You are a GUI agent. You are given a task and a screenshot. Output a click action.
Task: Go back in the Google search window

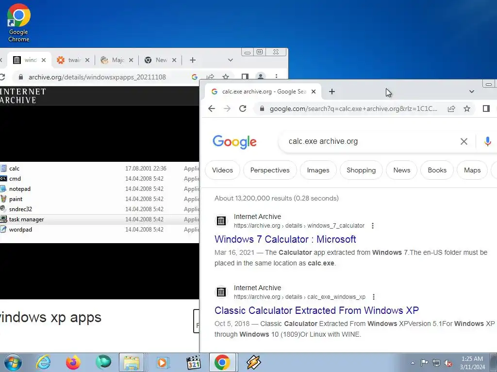click(212, 108)
